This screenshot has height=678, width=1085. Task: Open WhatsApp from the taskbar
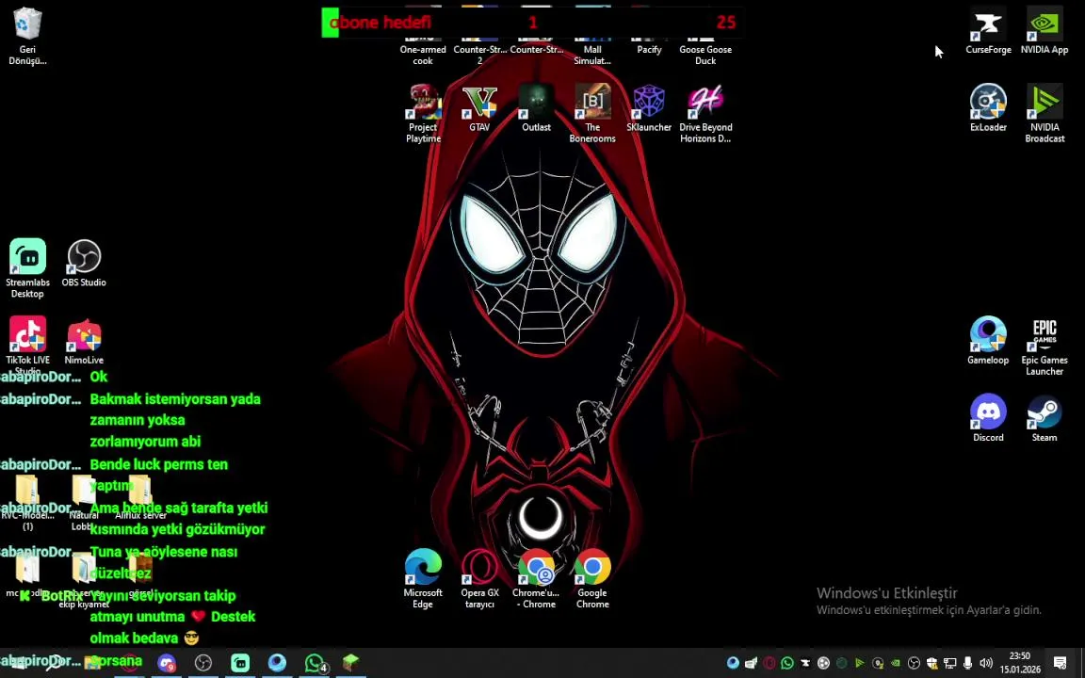315,663
